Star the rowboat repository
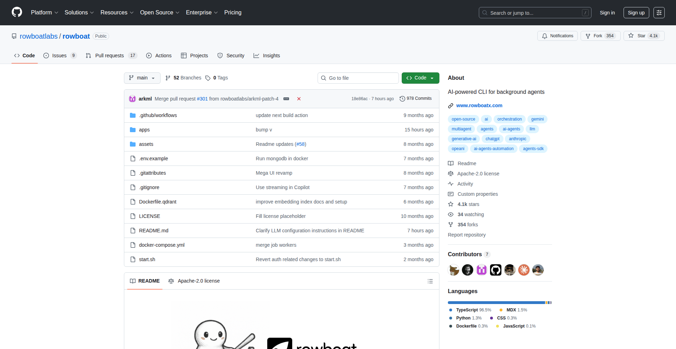The height and width of the screenshot is (349, 676). (644, 36)
